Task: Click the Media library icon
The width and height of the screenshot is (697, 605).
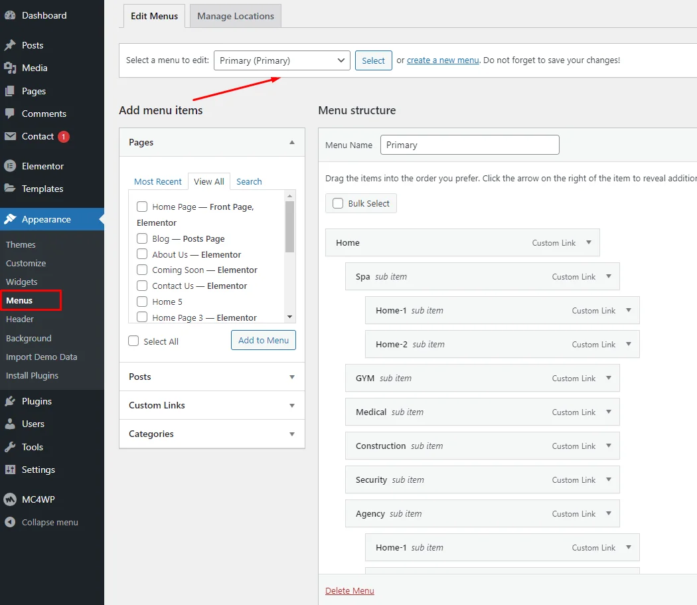Action: pos(10,68)
